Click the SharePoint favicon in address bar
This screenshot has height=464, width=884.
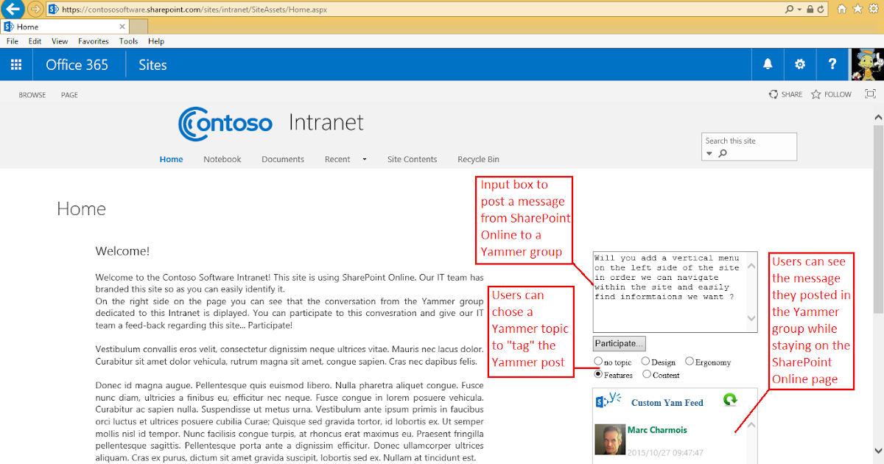[x=54, y=10]
